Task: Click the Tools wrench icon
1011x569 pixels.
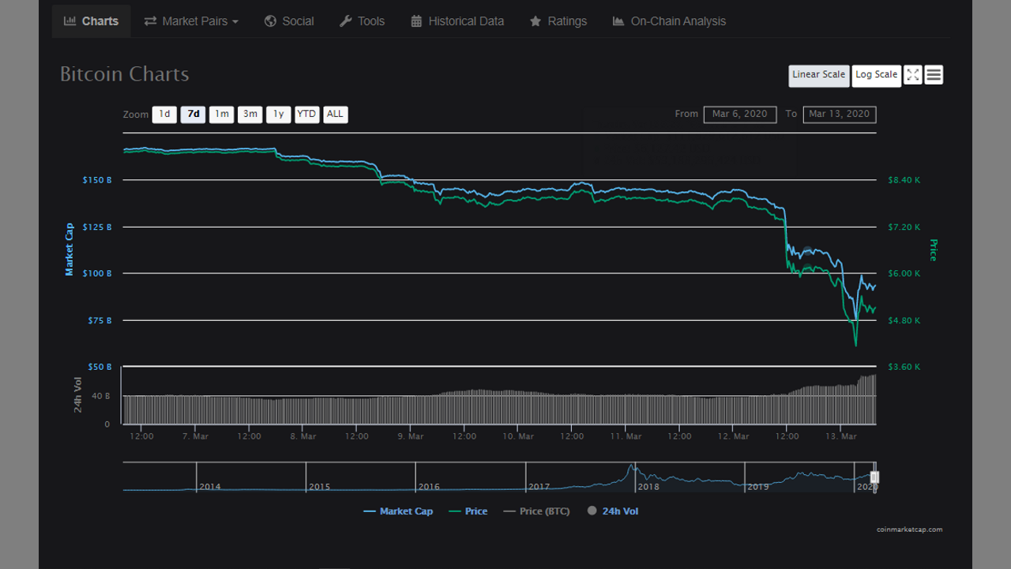Action: 345,21
